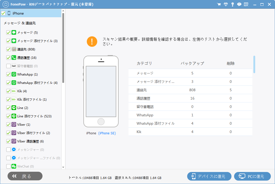Click the バックアップ column header
The height and width of the screenshot is (184, 275).
[x=192, y=63]
